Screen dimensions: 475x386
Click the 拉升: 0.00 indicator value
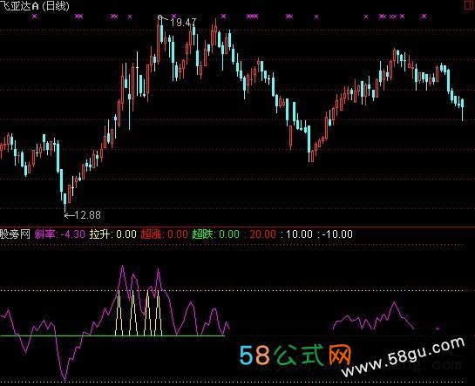click(113, 234)
